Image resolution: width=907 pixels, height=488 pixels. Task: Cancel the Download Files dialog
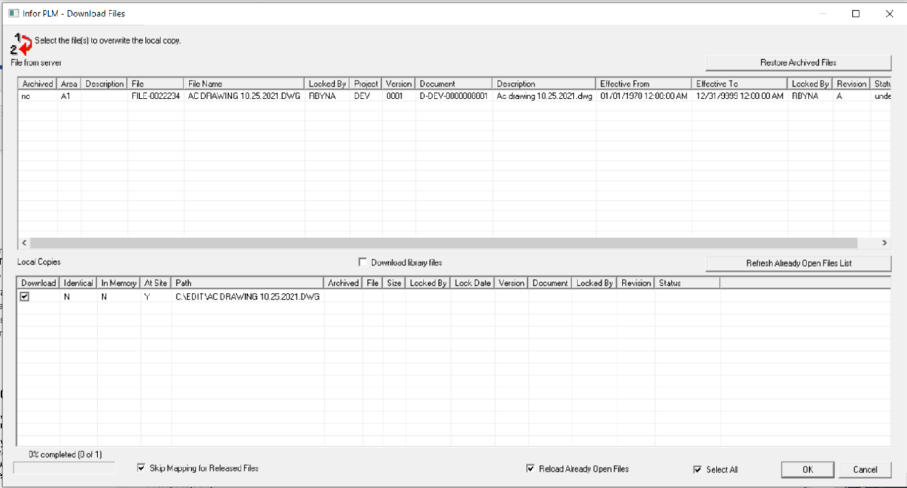pos(865,470)
